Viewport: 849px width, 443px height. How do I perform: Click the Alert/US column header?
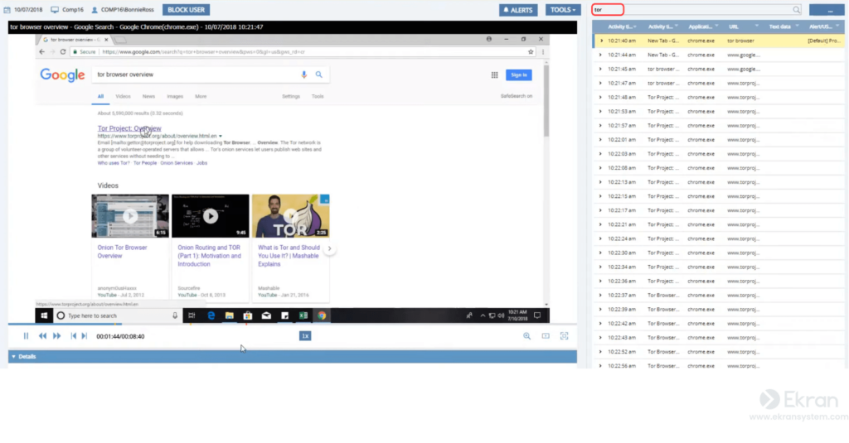tap(820, 26)
